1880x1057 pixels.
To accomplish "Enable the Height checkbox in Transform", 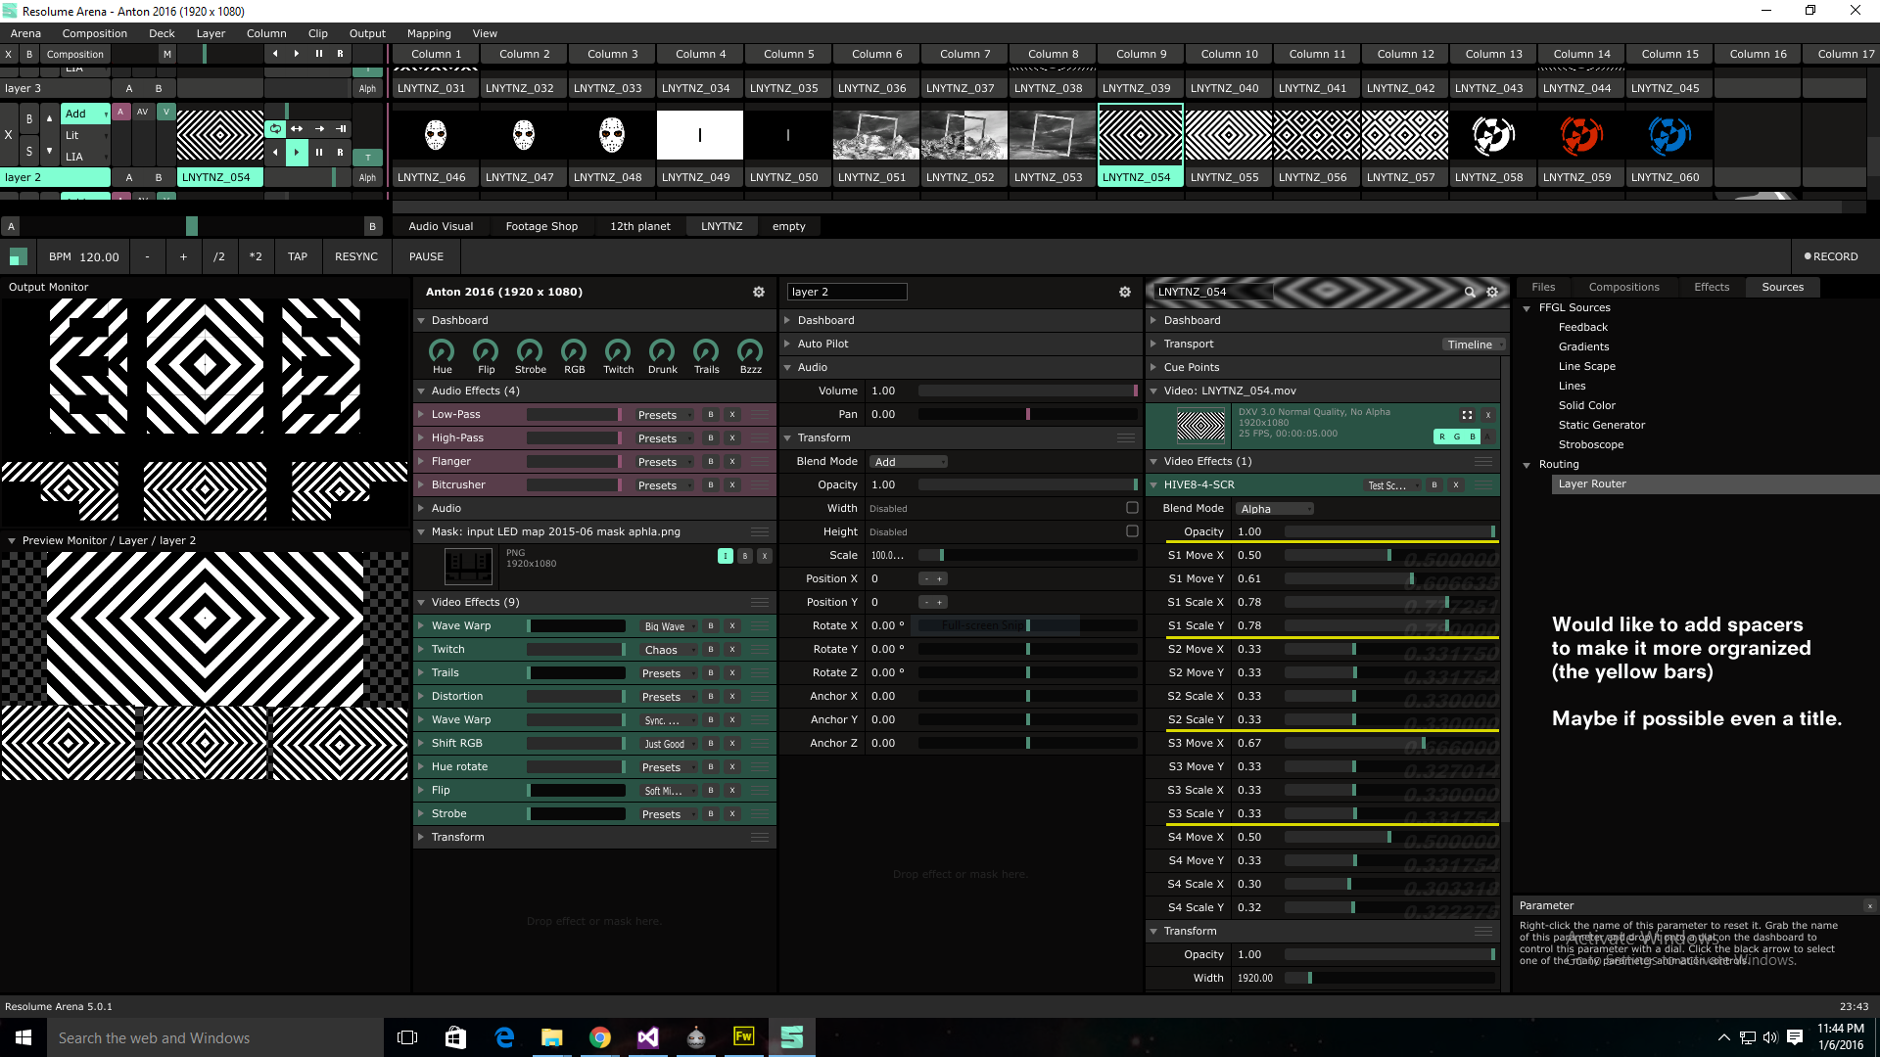I will point(1132,531).
